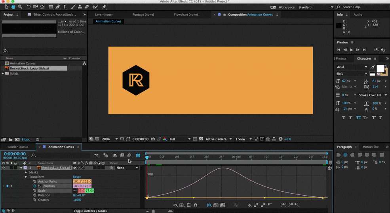Switch to Effect Controls tab

tap(55, 15)
